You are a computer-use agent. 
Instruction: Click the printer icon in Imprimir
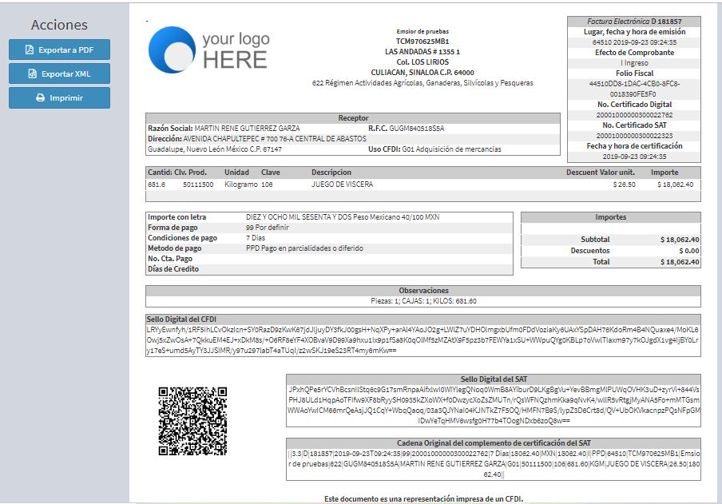41,97
